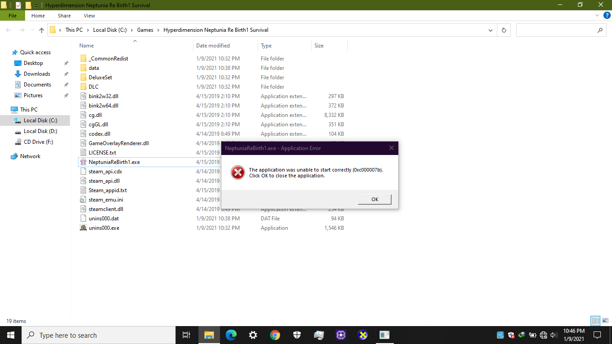This screenshot has height=344, width=612.
Task: Click This PC in the address breadcrumb
Action: (x=74, y=30)
